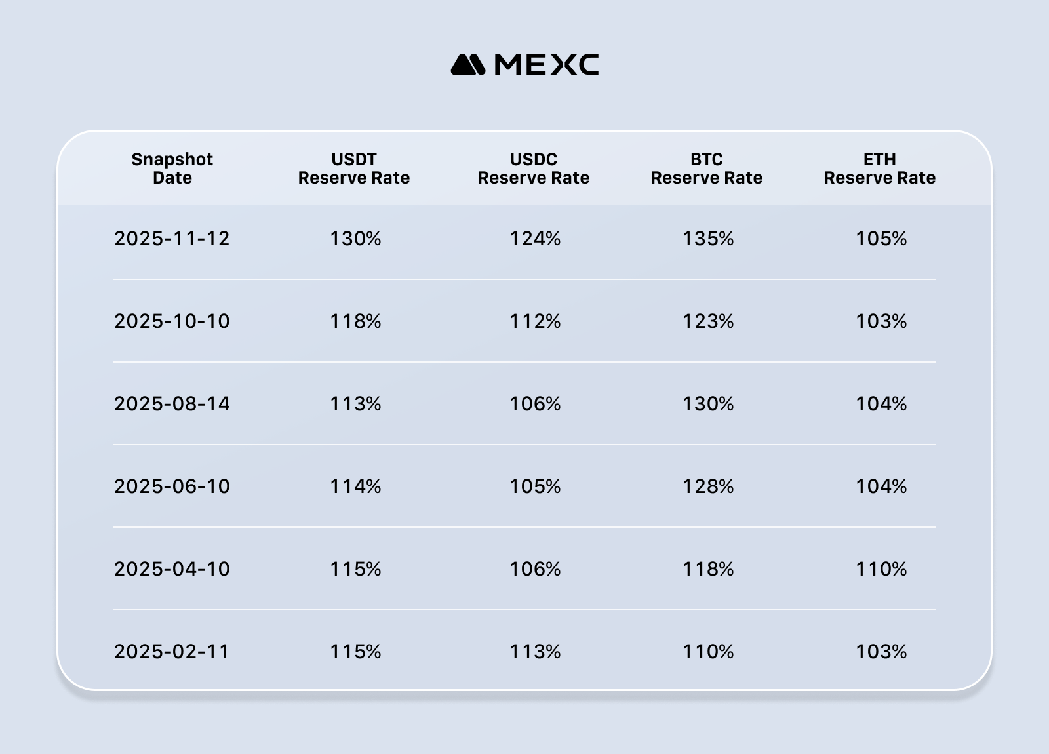Click the 114% USDT reserve value

coord(355,486)
